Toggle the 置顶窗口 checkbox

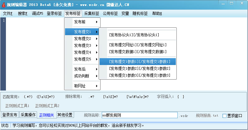[x=225, y=116]
